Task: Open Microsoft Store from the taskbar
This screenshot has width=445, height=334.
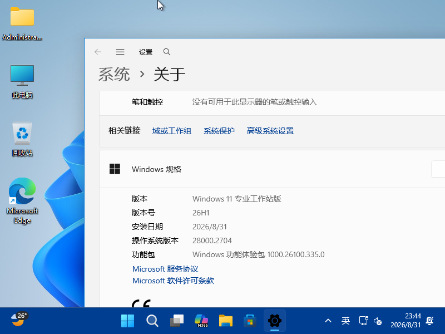Action: pyautogui.click(x=250, y=321)
